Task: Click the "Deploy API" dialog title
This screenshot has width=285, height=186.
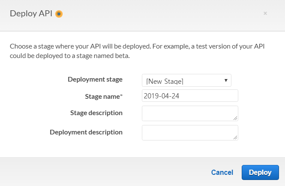Action: tap(31, 13)
